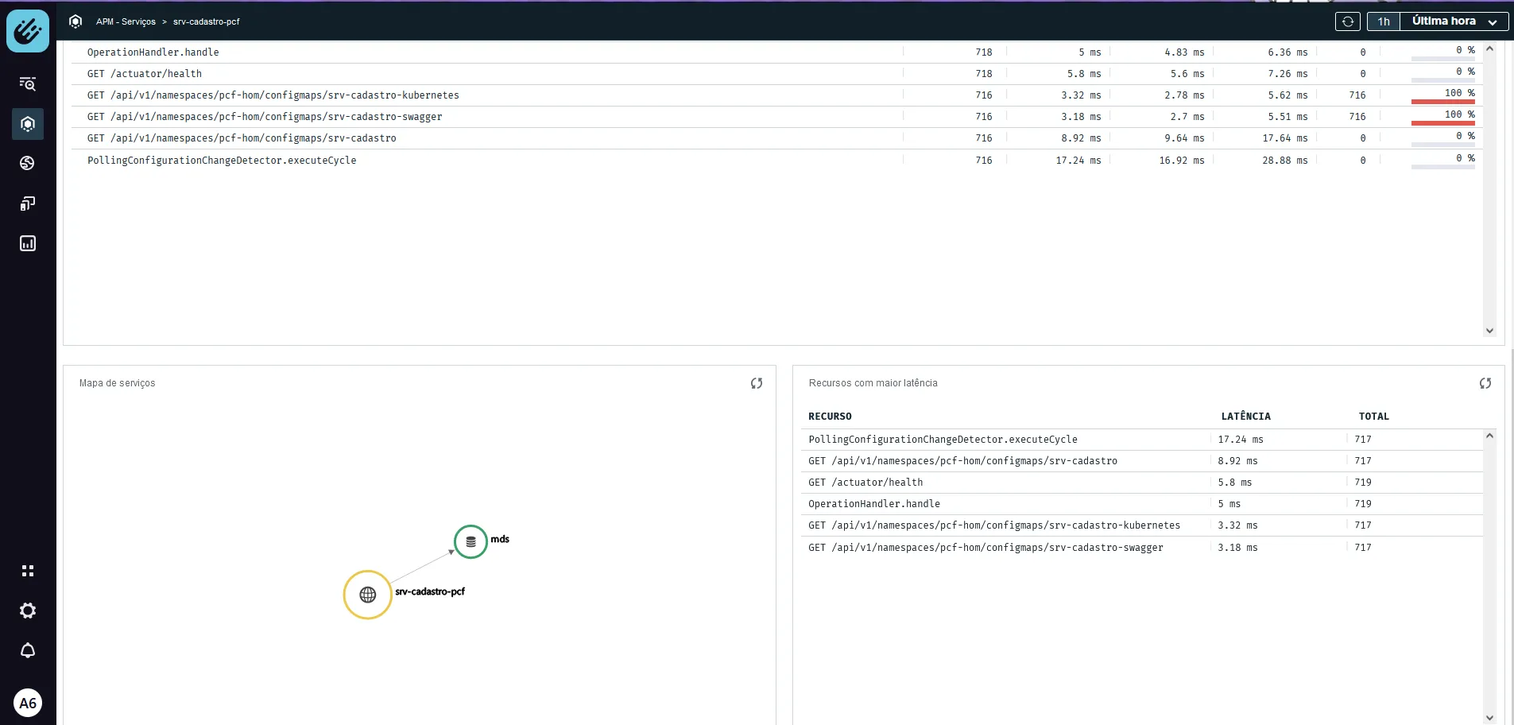This screenshot has width=1514, height=725.
Task: Open the log search sidebar icon
Action: click(x=28, y=83)
